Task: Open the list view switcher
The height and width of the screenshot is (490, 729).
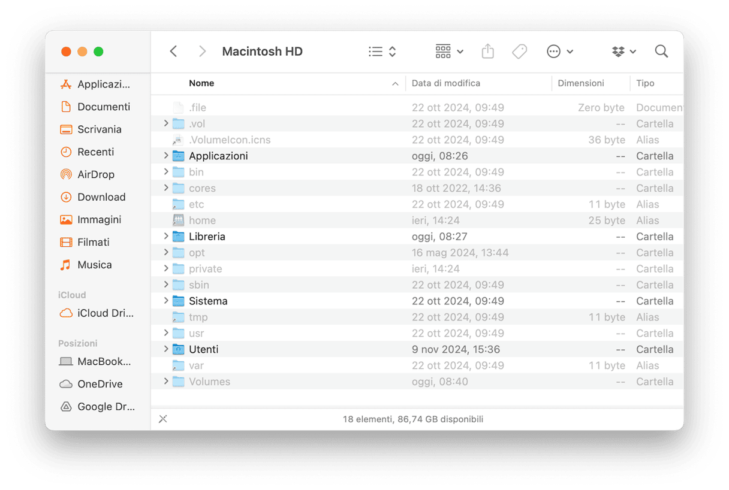Action: pyautogui.click(x=382, y=52)
